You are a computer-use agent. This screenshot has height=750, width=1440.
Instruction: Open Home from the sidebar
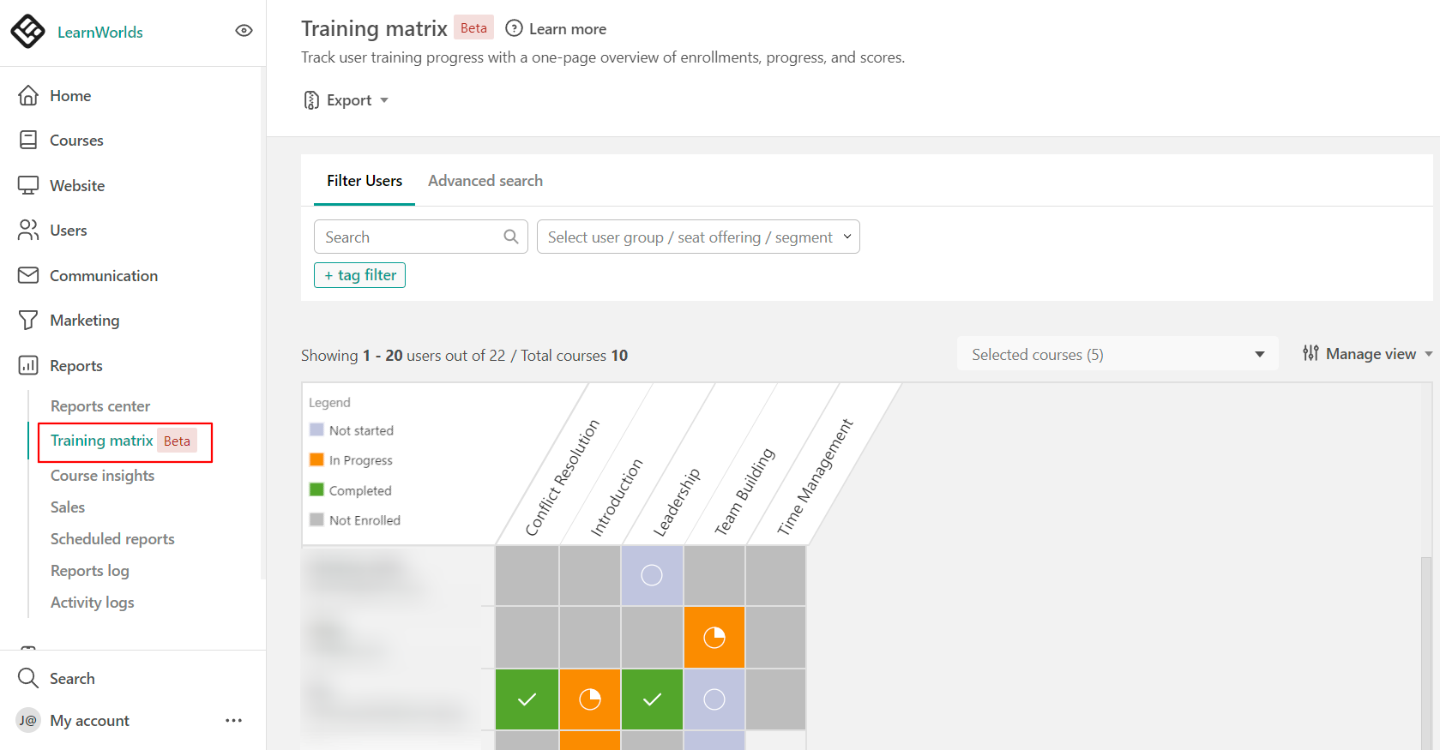click(x=69, y=96)
